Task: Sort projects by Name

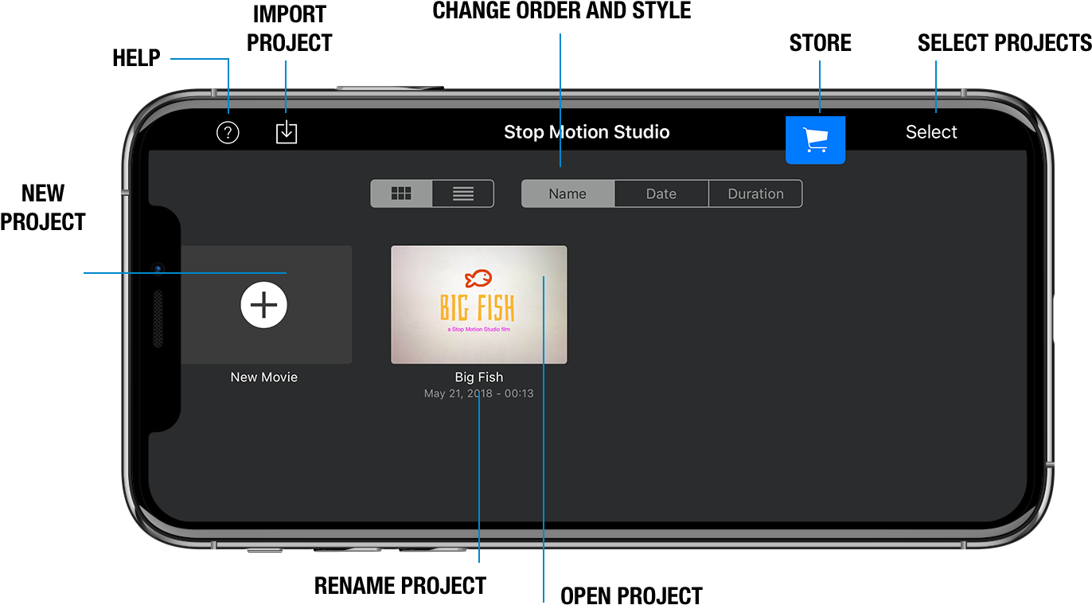Action: (567, 193)
